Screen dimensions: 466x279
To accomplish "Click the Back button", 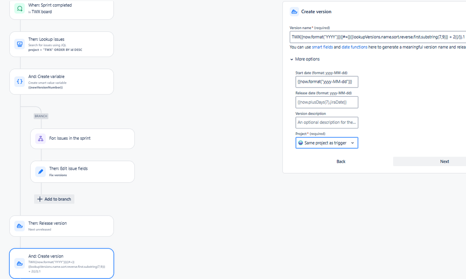I will point(341,161).
